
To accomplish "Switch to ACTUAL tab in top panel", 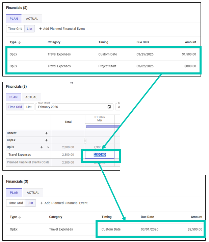I will (32, 19).
